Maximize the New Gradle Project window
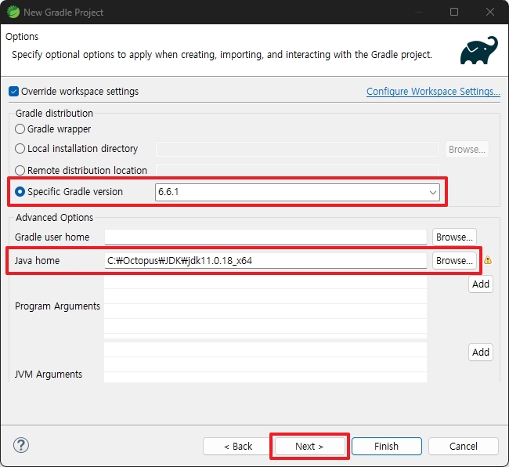Image resolution: width=509 pixels, height=467 pixels. coord(454,12)
